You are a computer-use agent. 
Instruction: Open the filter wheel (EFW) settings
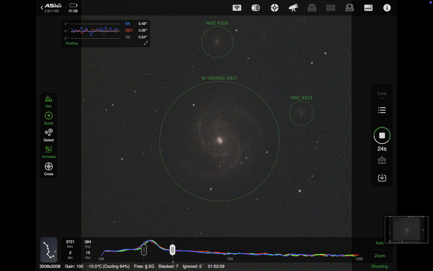pos(312,8)
